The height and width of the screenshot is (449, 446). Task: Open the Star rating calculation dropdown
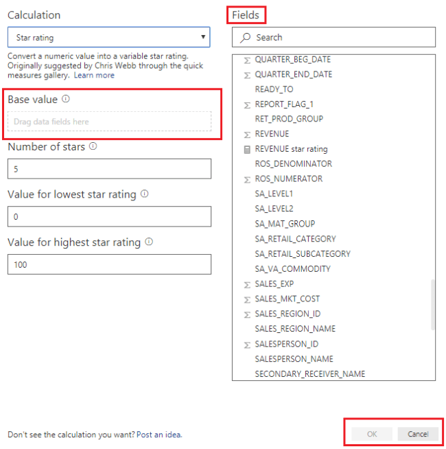pos(109,37)
